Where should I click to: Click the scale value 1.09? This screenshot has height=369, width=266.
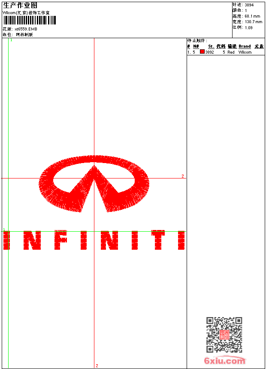coord(248,28)
